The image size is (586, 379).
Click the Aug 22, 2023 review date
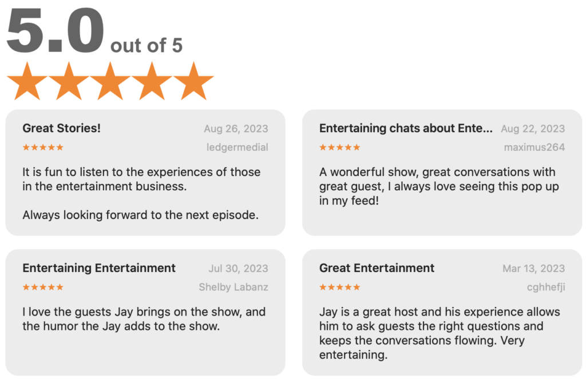click(x=533, y=129)
